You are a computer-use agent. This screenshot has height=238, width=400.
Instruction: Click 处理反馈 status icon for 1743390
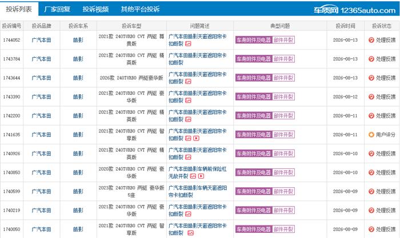[x=371, y=97]
